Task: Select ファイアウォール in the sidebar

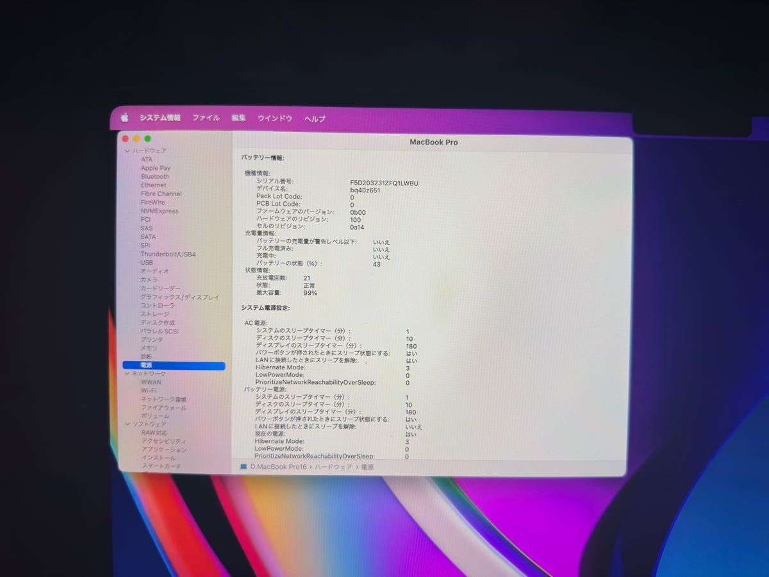Action: [164, 408]
